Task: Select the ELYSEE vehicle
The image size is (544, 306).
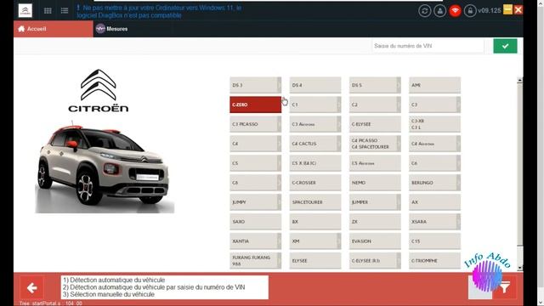Action: tap(315, 261)
